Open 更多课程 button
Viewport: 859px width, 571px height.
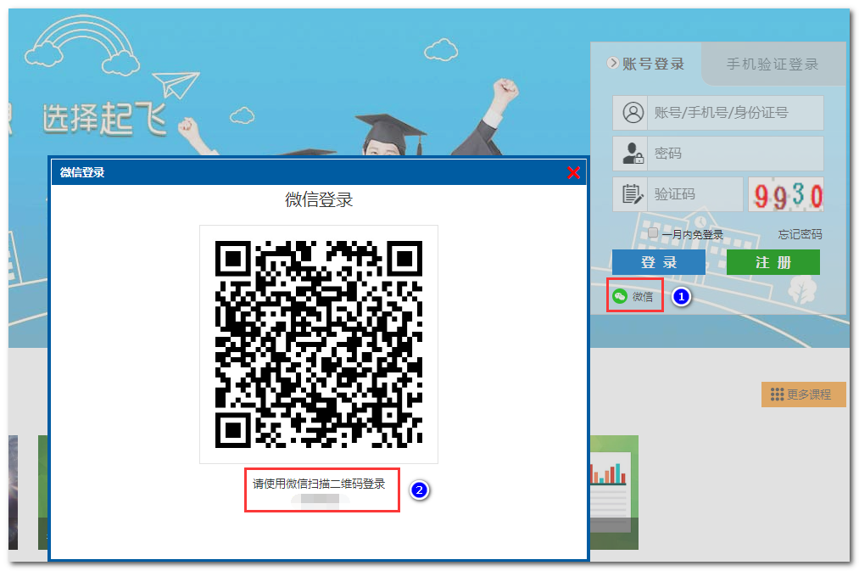coord(804,395)
